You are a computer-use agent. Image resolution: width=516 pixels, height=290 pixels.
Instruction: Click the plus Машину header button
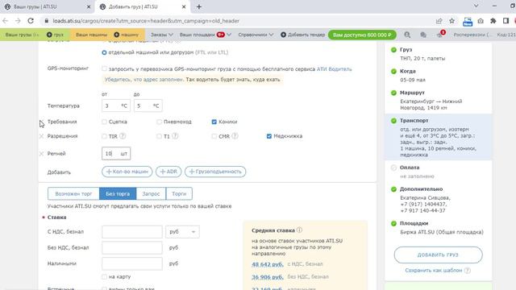[x=126, y=35]
